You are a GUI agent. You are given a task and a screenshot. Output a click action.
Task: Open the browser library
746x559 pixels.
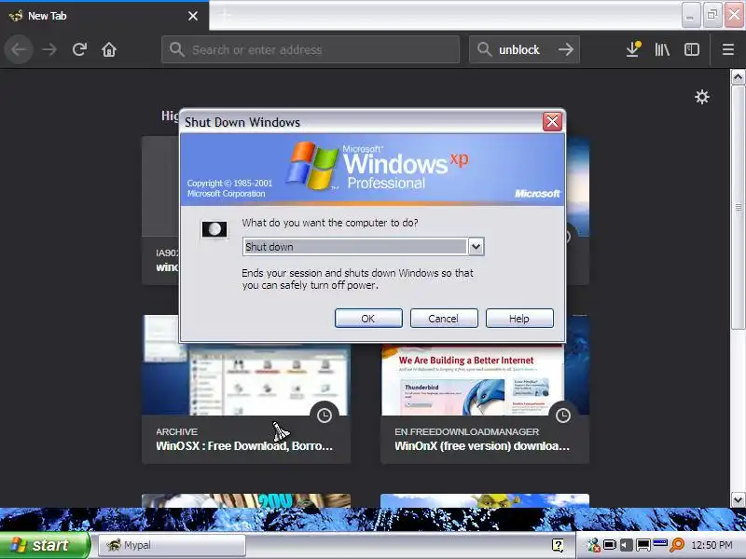click(x=662, y=49)
